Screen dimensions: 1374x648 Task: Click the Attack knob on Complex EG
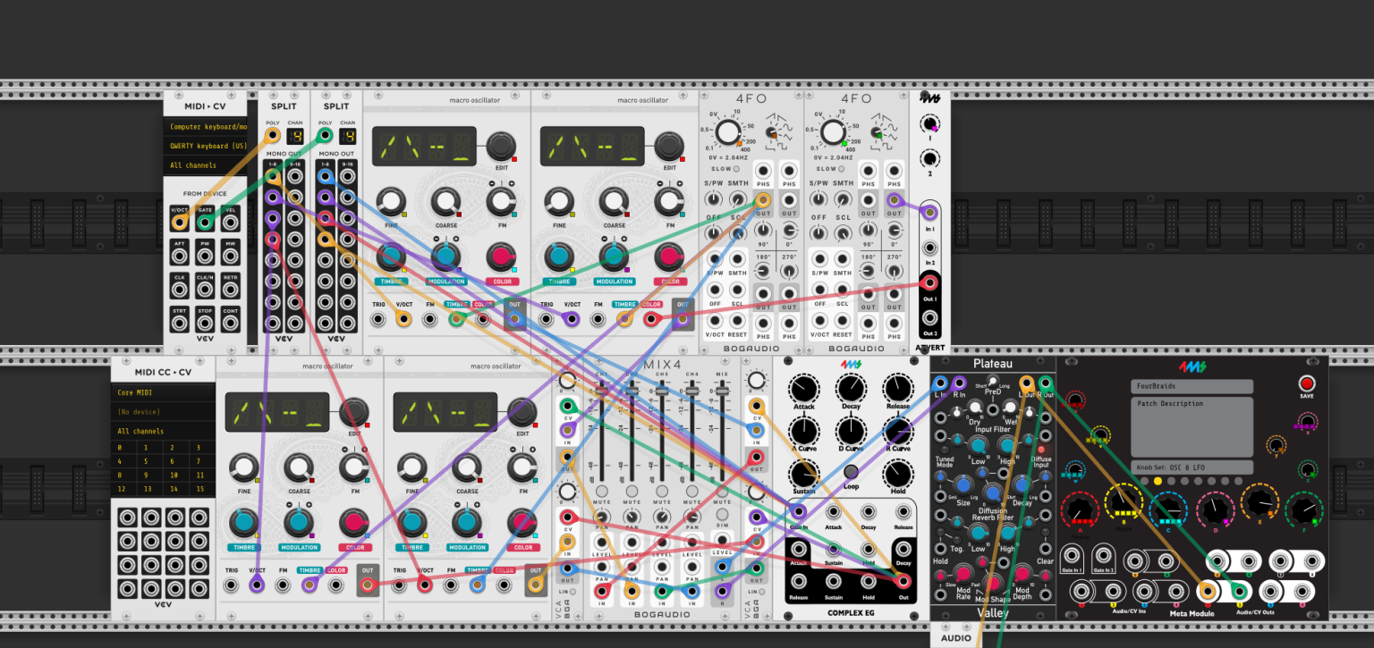[804, 389]
